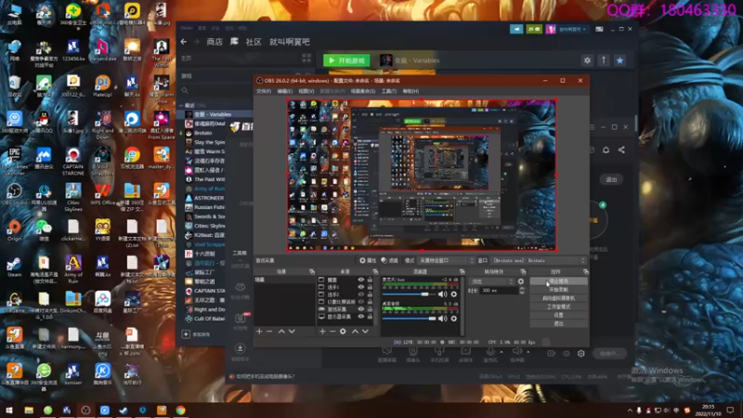Remove the selected scene with minus icon

coord(269,332)
